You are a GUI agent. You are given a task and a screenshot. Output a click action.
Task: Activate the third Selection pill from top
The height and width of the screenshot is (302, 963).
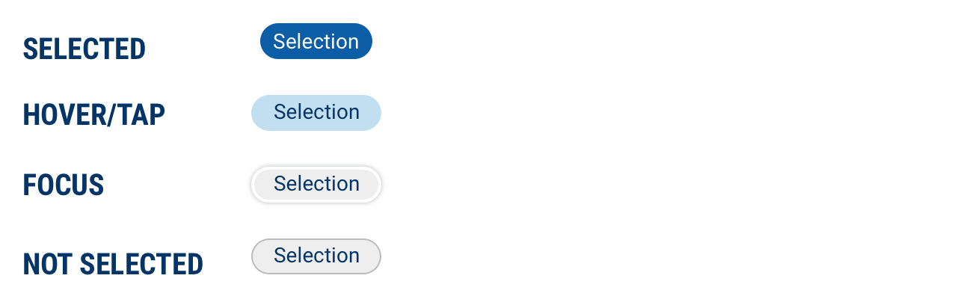[316, 185]
